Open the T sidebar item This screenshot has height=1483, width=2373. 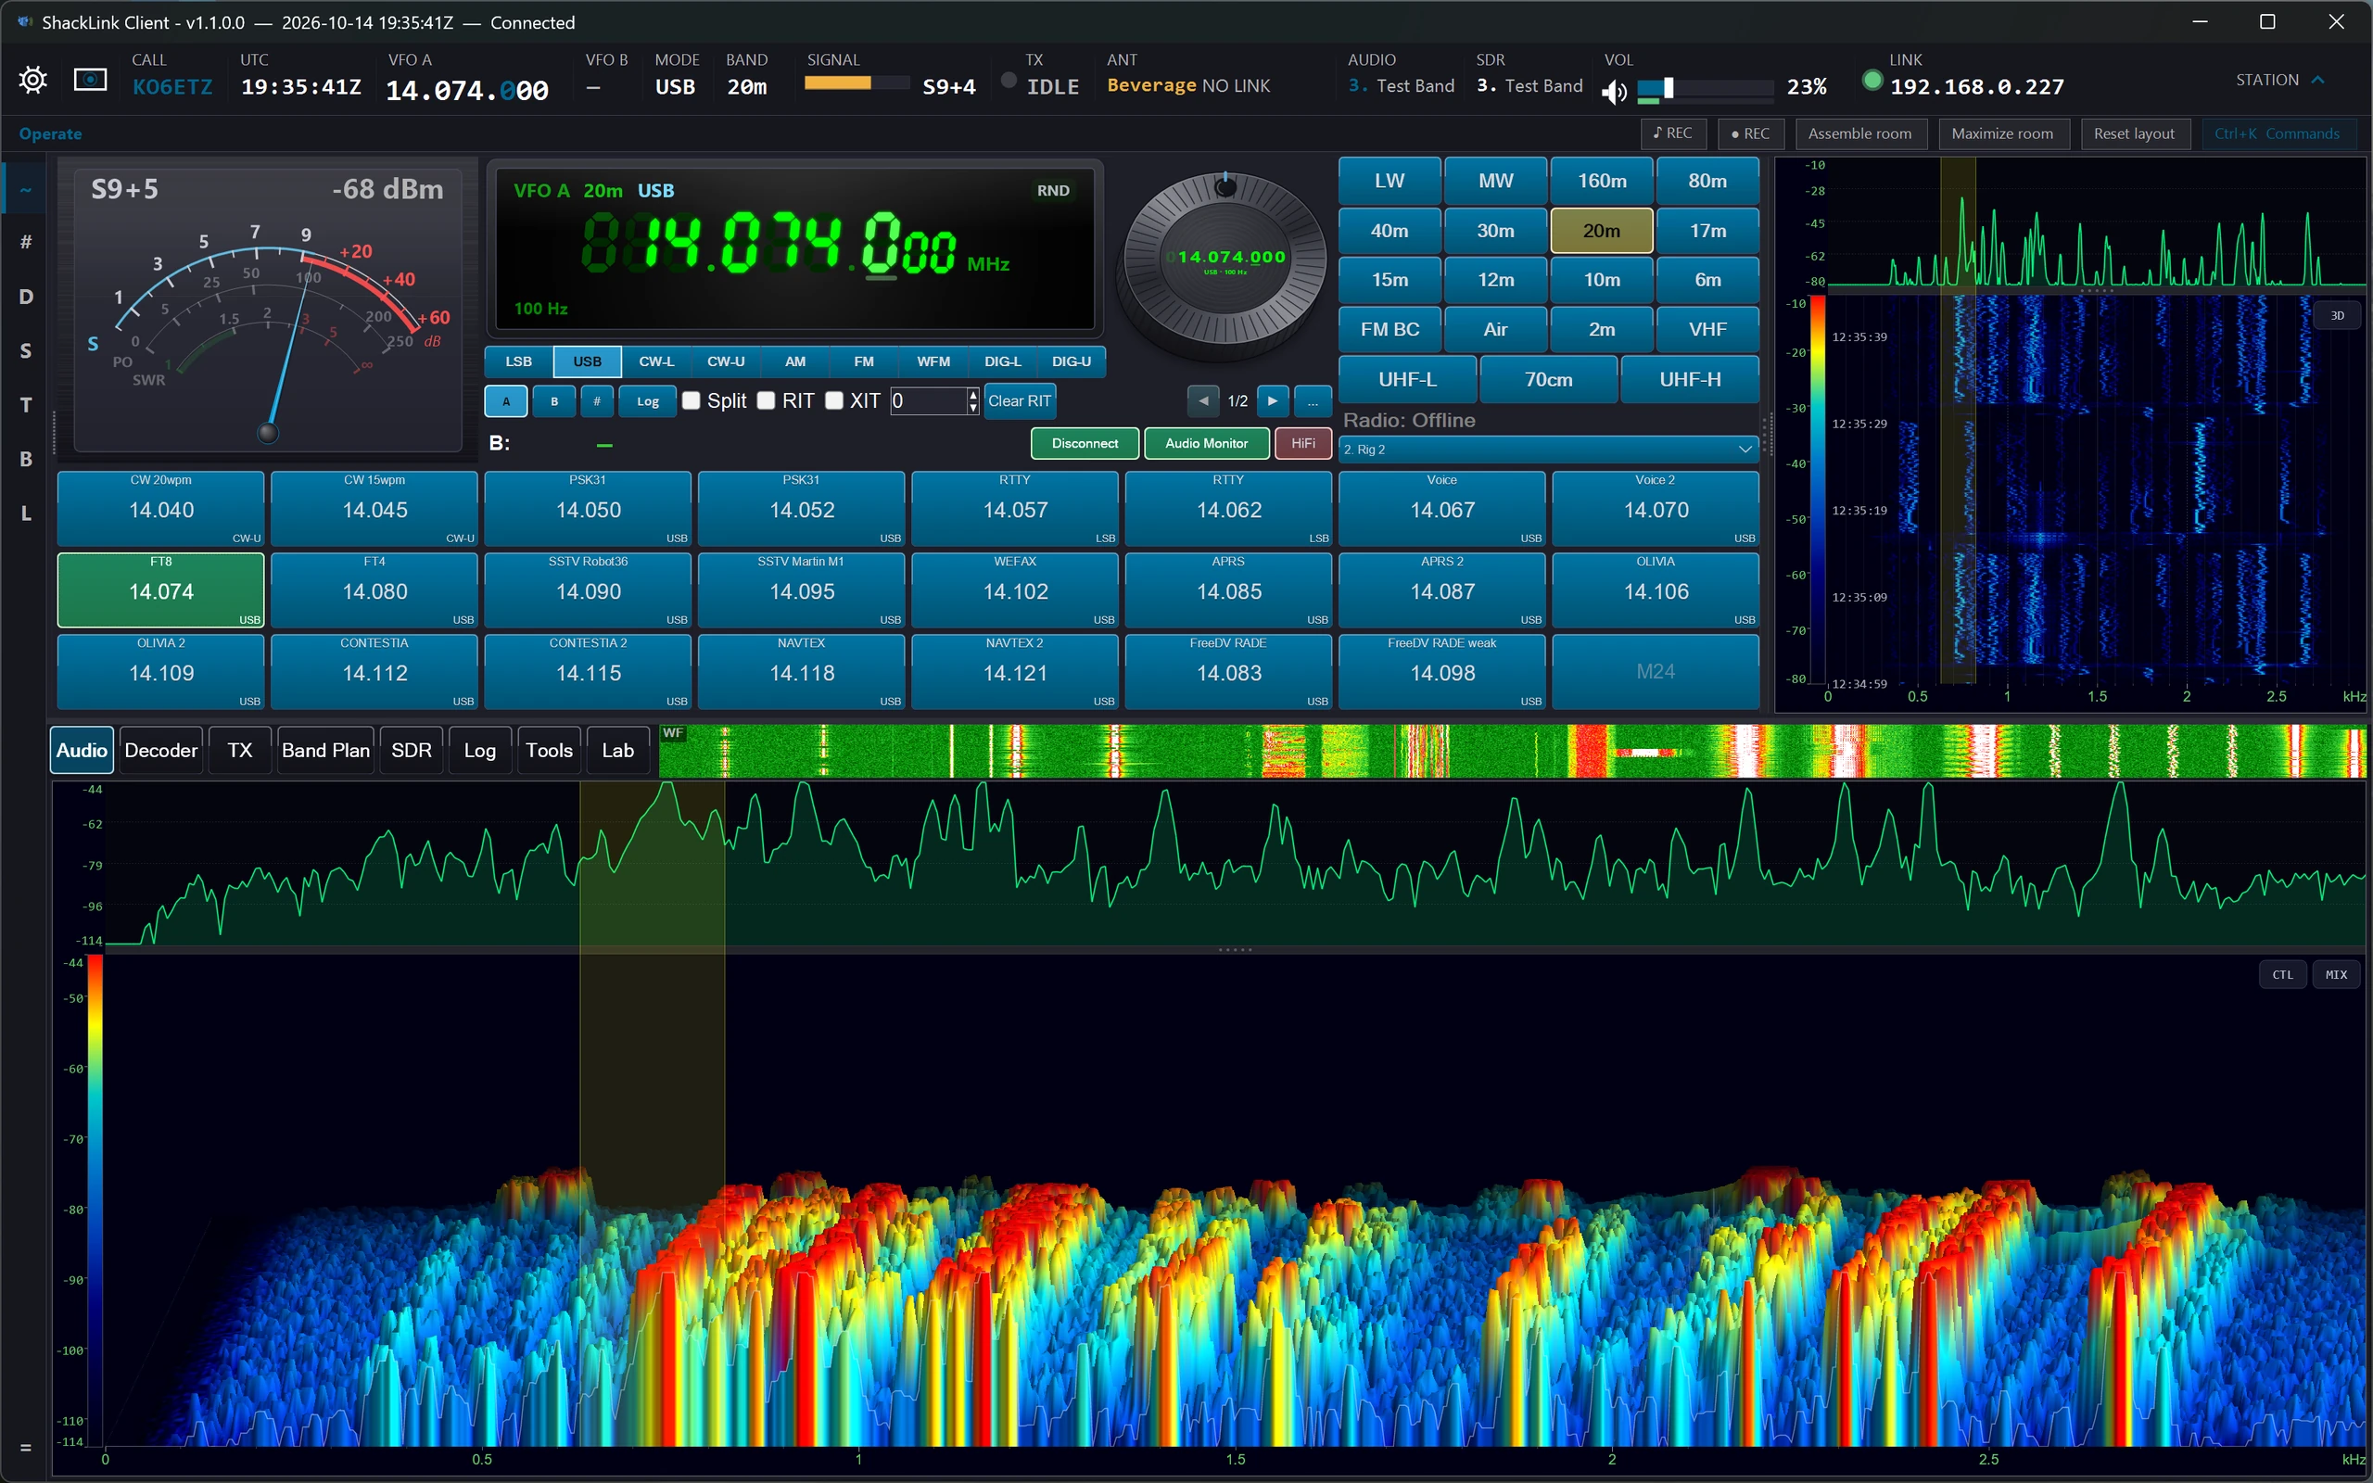[x=26, y=405]
